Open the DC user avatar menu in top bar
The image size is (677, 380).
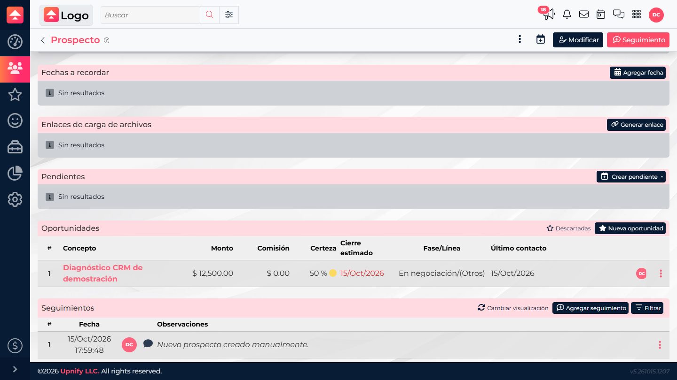[656, 15]
